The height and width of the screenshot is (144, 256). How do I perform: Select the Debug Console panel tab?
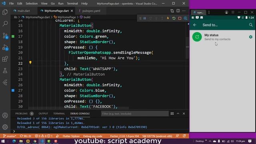click(x=80, y=114)
